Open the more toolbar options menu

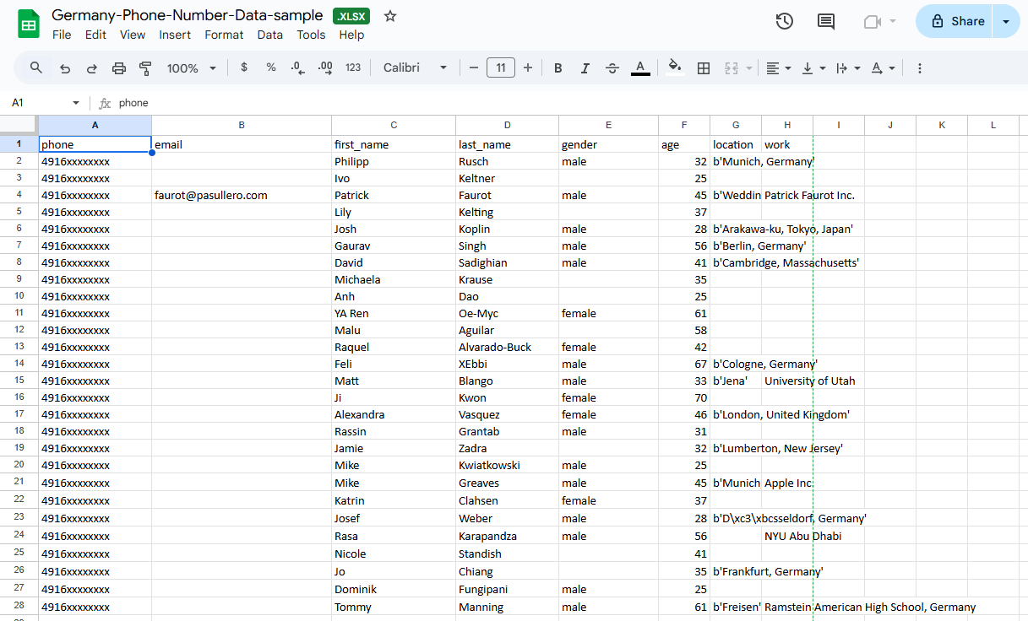click(920, 68)
